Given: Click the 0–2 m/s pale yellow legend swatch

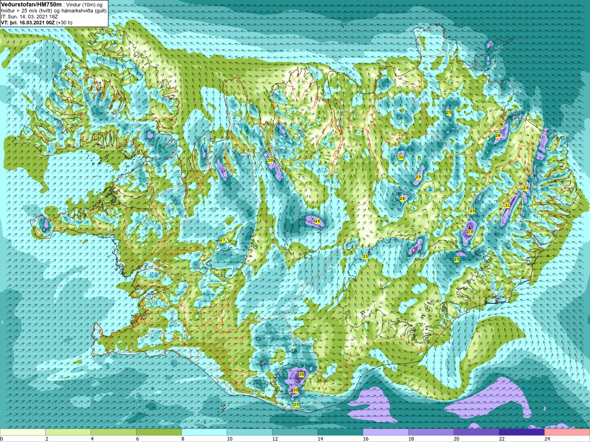Looking at the screenshot, I should pyautogui.click(x=23, y=432).
